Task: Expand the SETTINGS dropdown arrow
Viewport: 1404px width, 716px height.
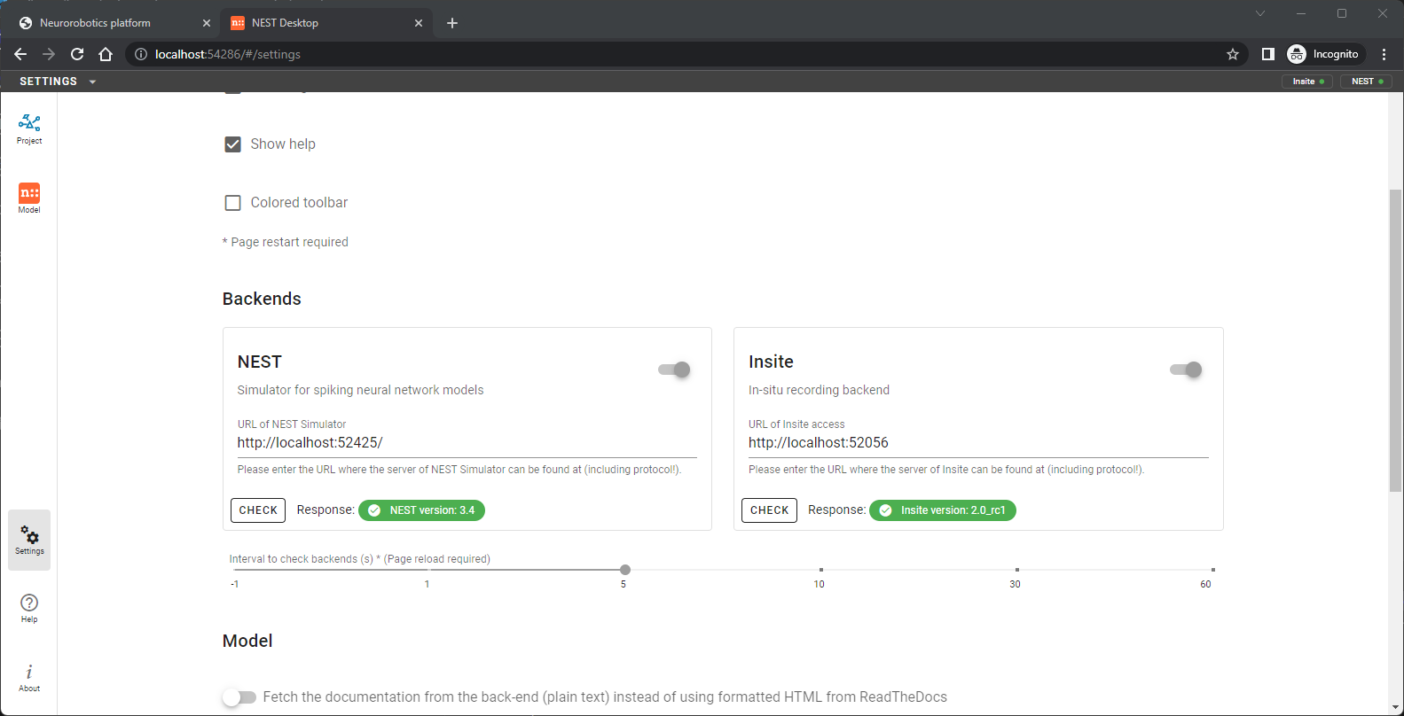Action: [92, 82]
